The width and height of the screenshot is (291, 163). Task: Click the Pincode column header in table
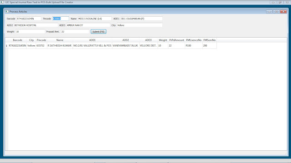coord(41,40)
